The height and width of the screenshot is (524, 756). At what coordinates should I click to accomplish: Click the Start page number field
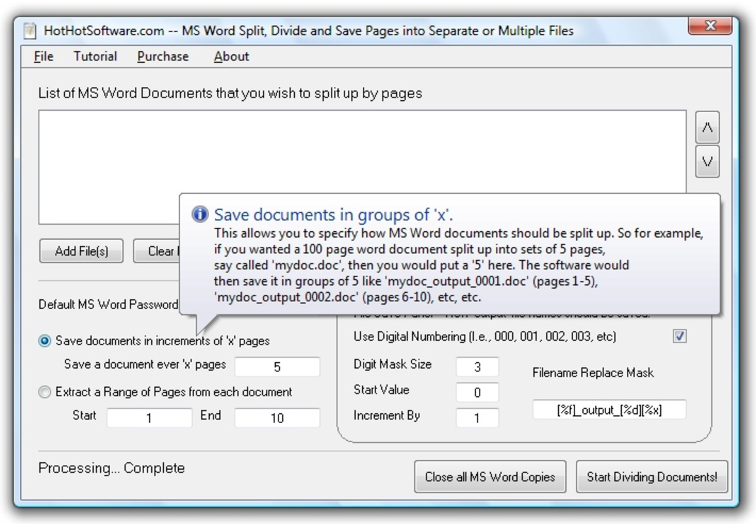tap(149, 417)
